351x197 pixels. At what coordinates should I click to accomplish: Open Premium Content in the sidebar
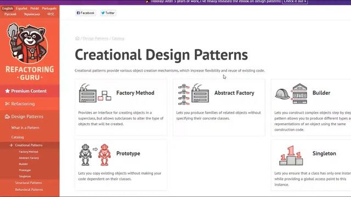pyautogui.click(x=30, y=91)
